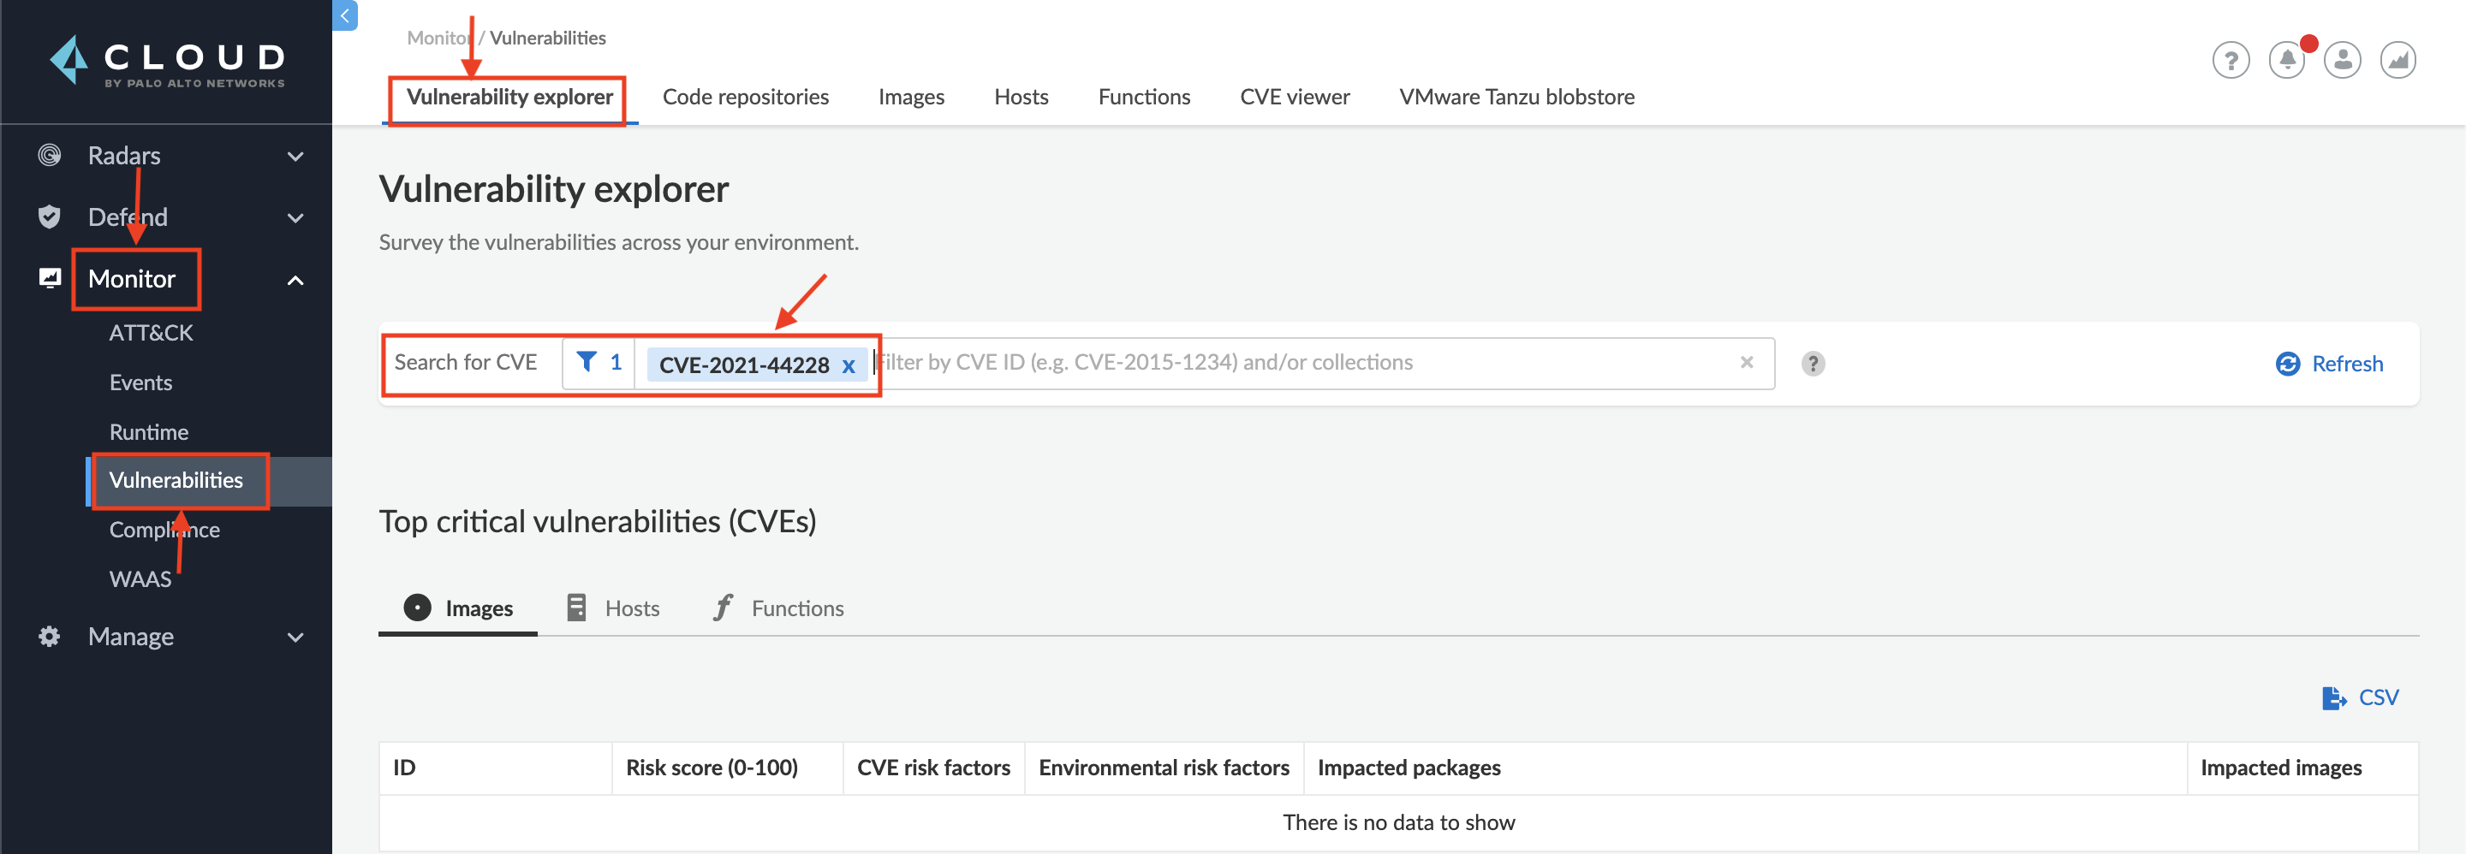Viewport: 2466px width, 854px height.
Task: Click the chart icon in top right
Action: pos(2397,60)
